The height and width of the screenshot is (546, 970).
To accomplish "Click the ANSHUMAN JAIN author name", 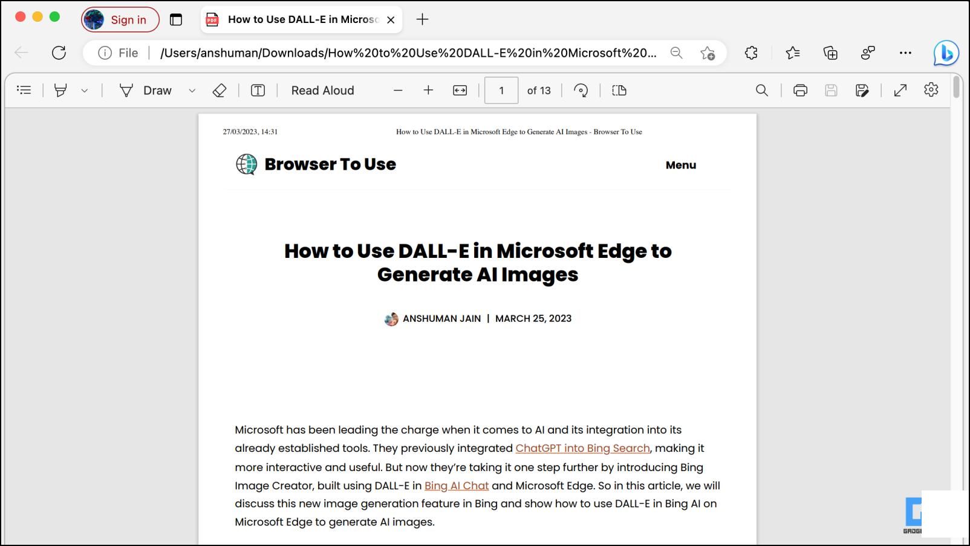I will click(x=442, y=318).
